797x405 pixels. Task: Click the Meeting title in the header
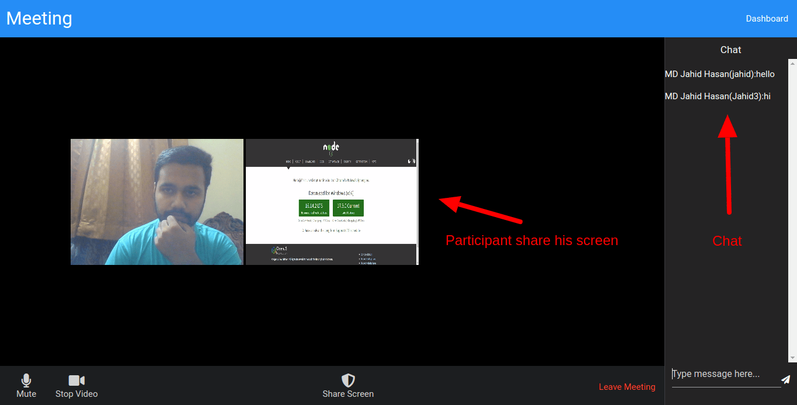(x=39, y=18)
